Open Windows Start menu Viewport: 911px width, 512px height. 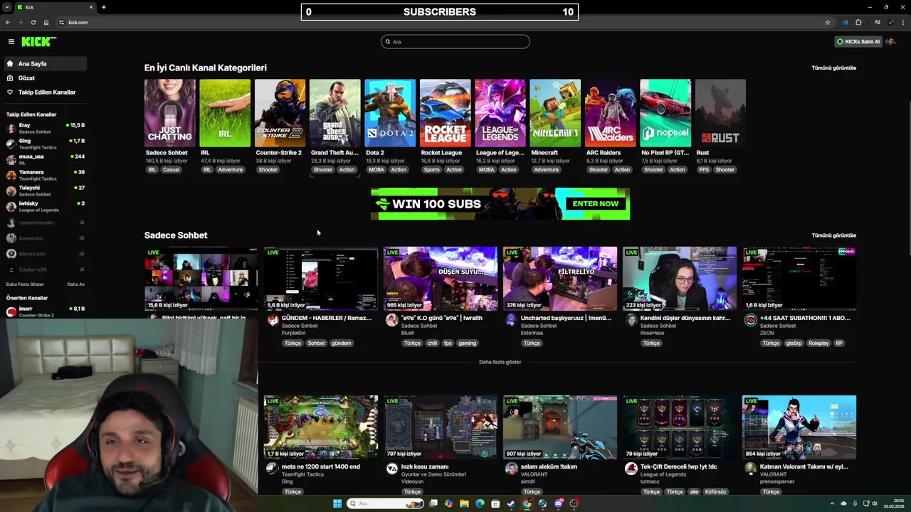[x=337, y=503]
